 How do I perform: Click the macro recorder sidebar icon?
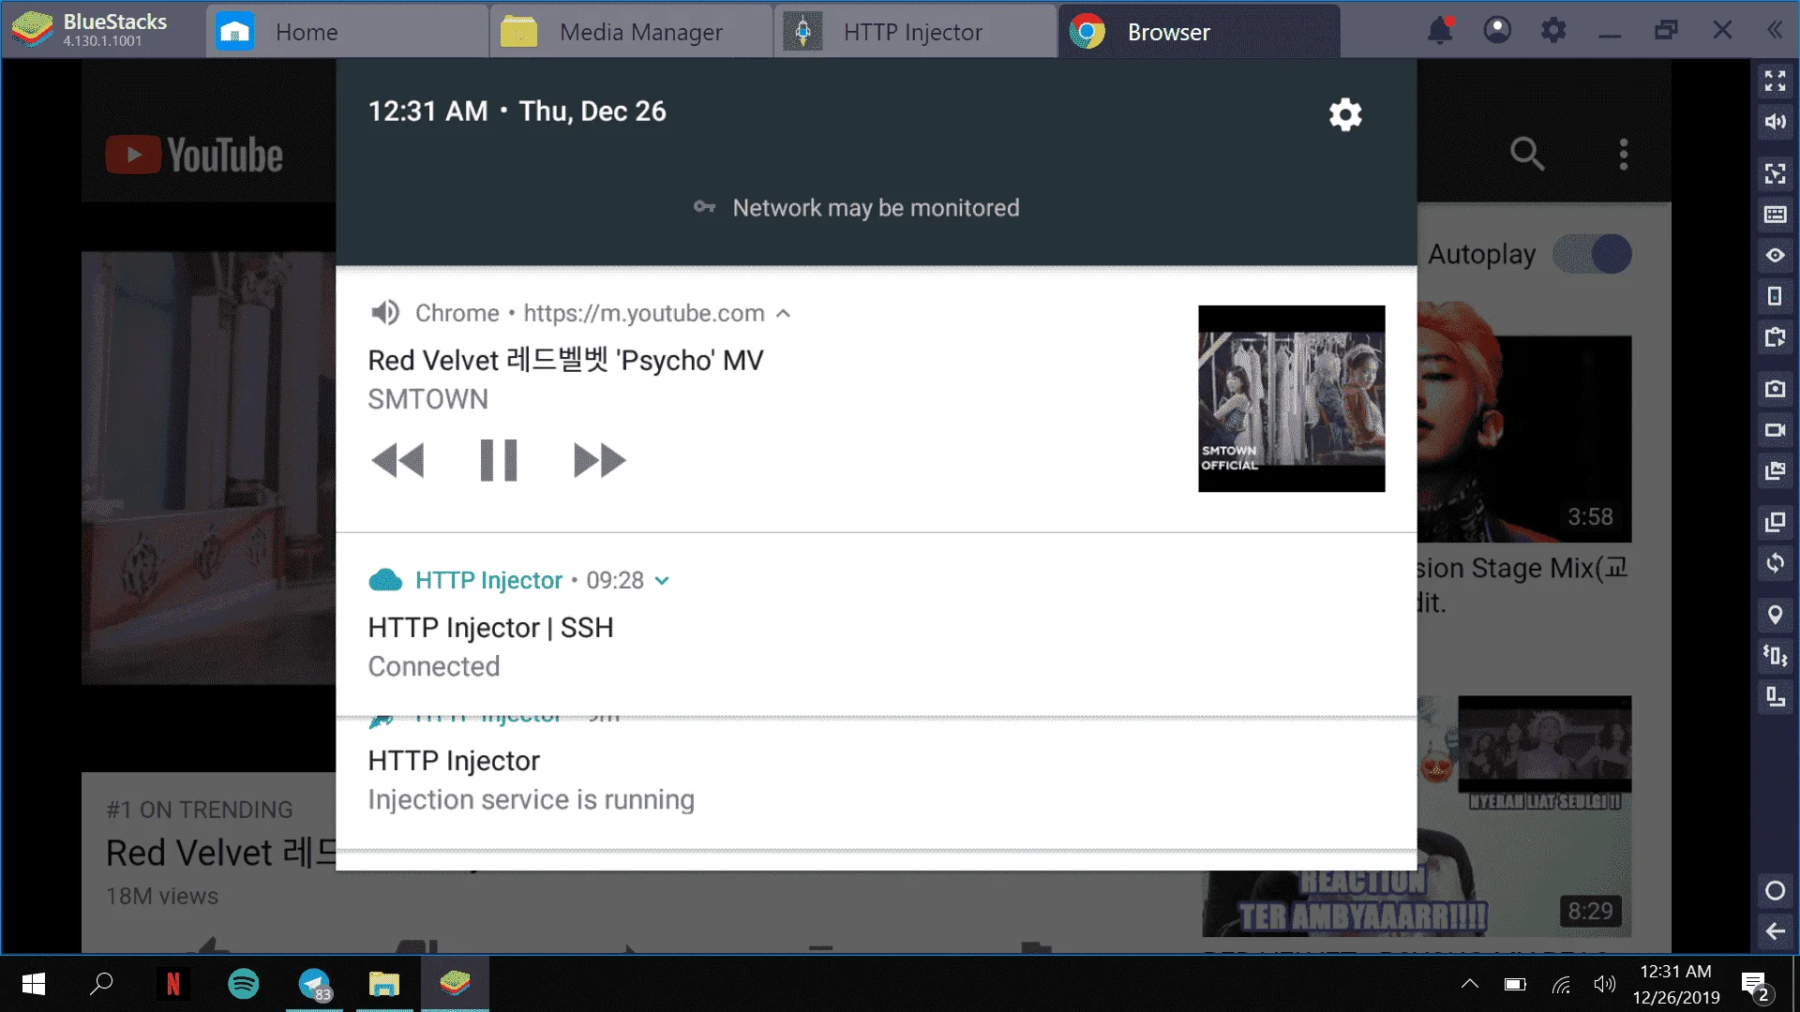[1775, 697]
